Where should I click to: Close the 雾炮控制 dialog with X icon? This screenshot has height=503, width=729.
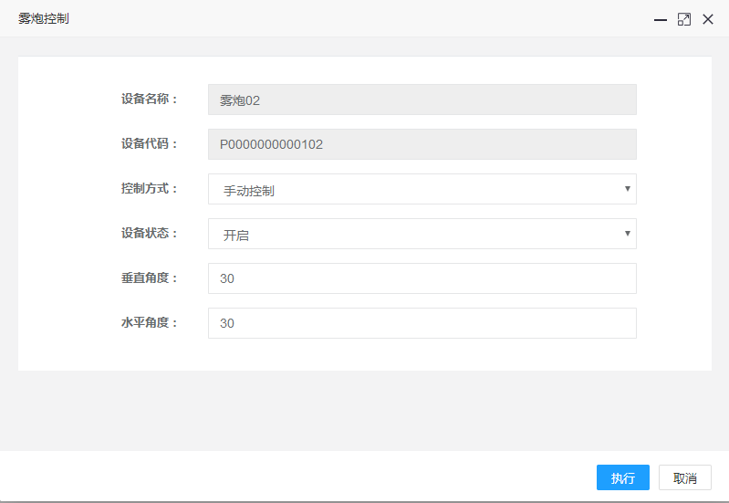click(x=708, y=19)
